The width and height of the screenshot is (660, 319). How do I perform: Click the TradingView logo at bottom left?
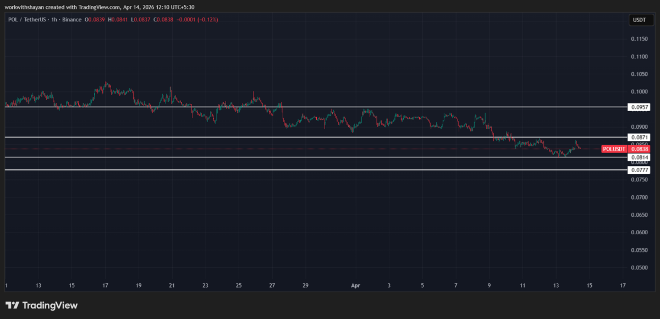tap(41, 305)
